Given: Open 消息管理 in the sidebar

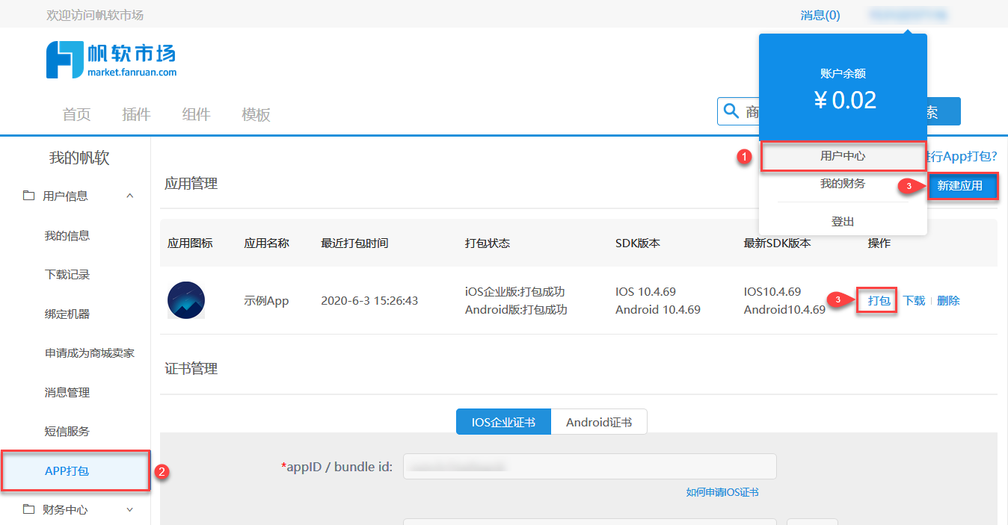Looking at the screenshot, I should (x=67, y=392).
